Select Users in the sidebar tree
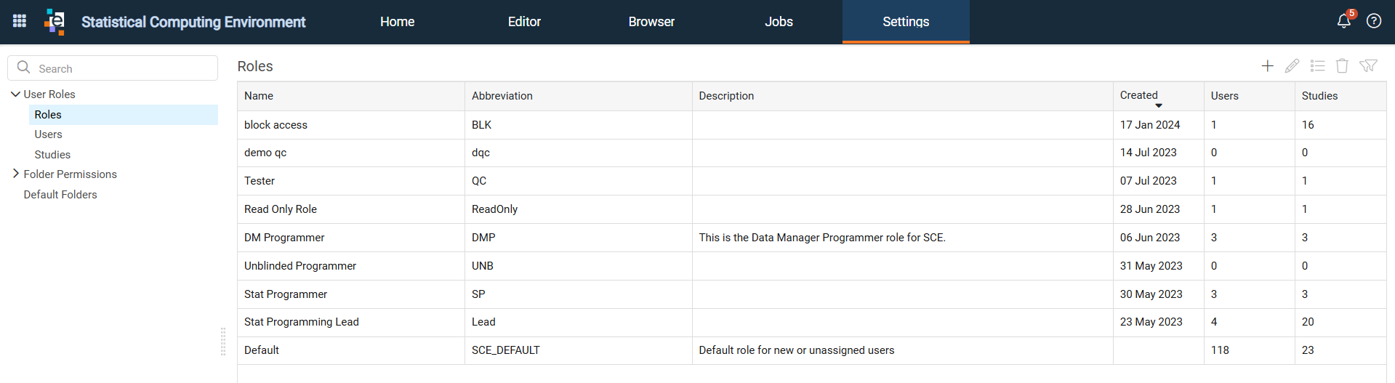The width and height of the screenshot is (1395, 383). 49,134
